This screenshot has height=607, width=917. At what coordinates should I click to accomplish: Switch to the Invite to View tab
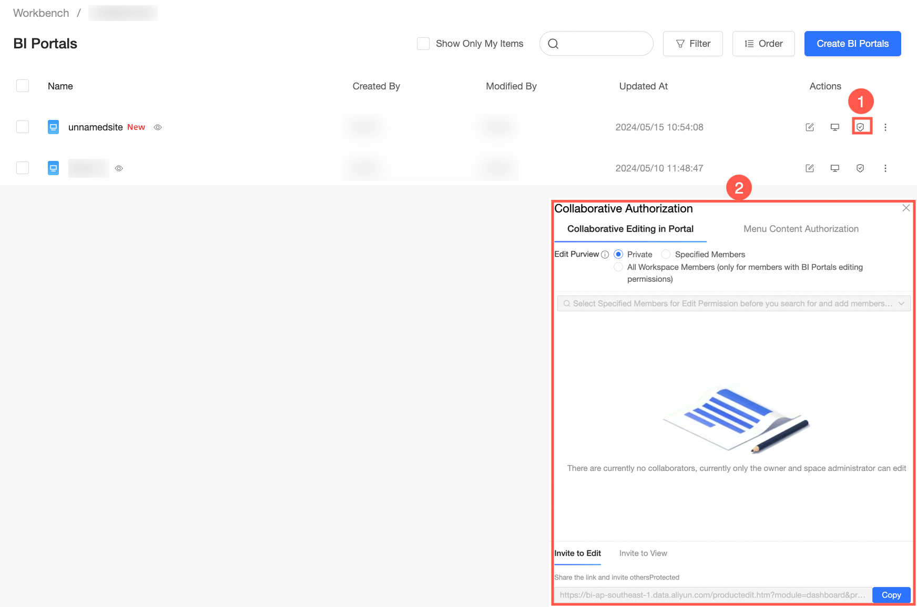643,553
